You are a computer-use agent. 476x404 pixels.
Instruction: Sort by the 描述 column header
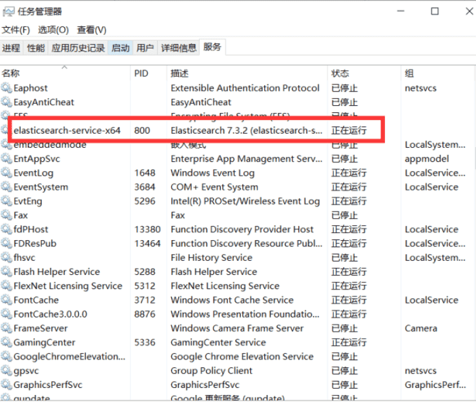(x=247, y=73)
